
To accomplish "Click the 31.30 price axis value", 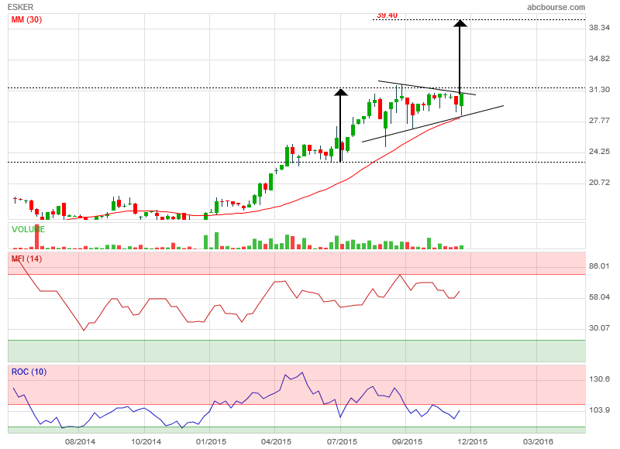I will [x=599, y=90].
